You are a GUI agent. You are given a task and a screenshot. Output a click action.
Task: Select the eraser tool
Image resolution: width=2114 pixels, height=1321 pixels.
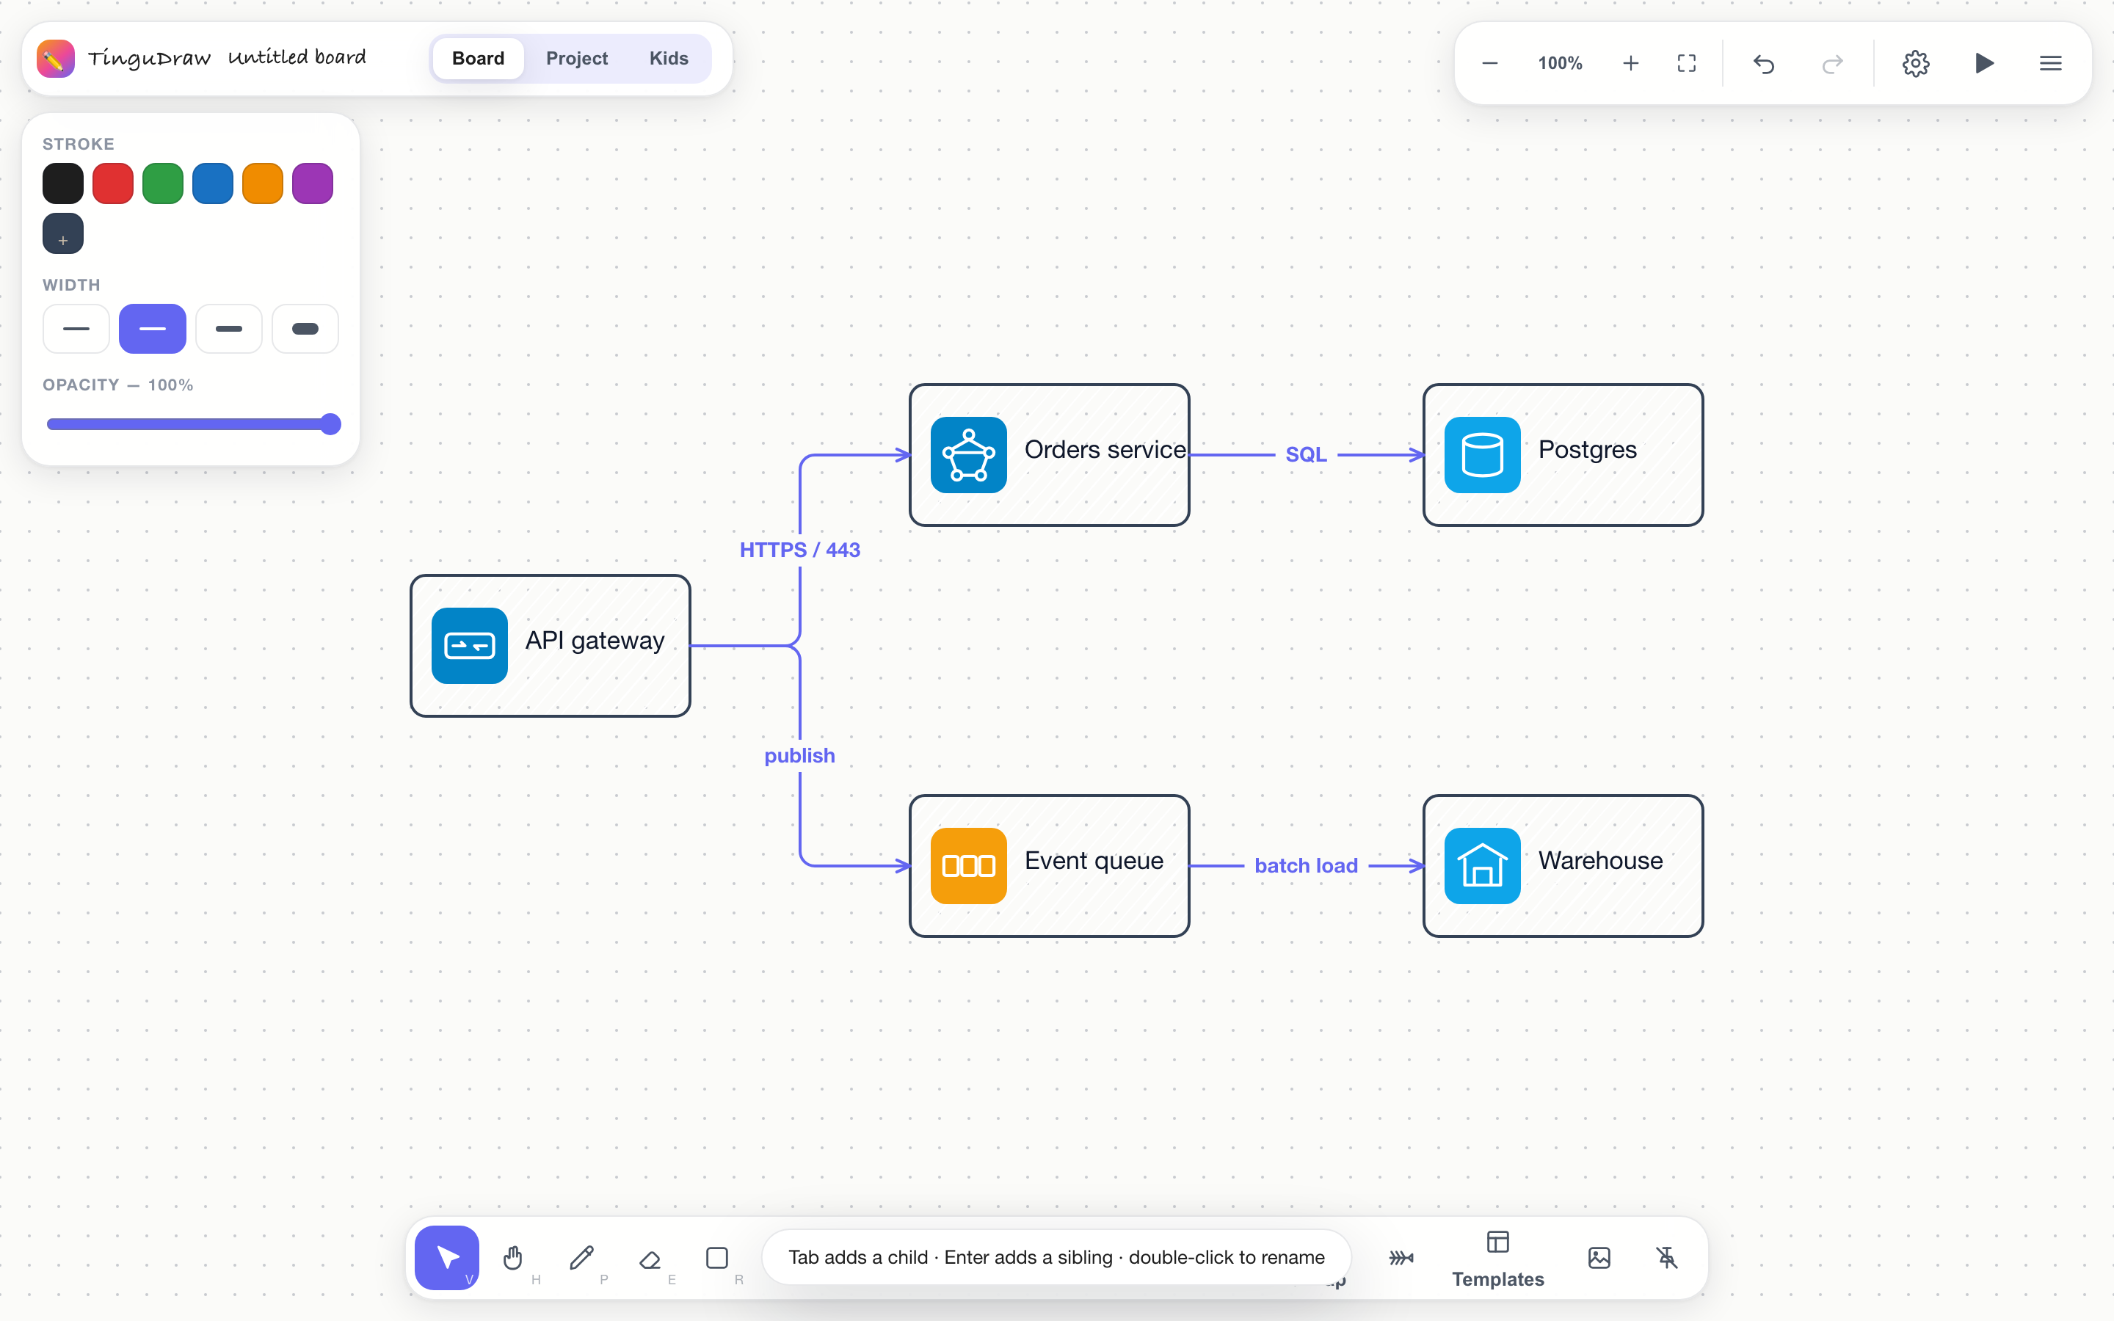click(x=650, y=1257)
